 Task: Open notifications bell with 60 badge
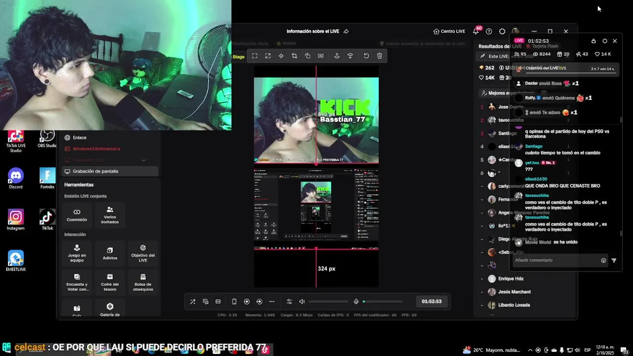[x=476, y=31]
